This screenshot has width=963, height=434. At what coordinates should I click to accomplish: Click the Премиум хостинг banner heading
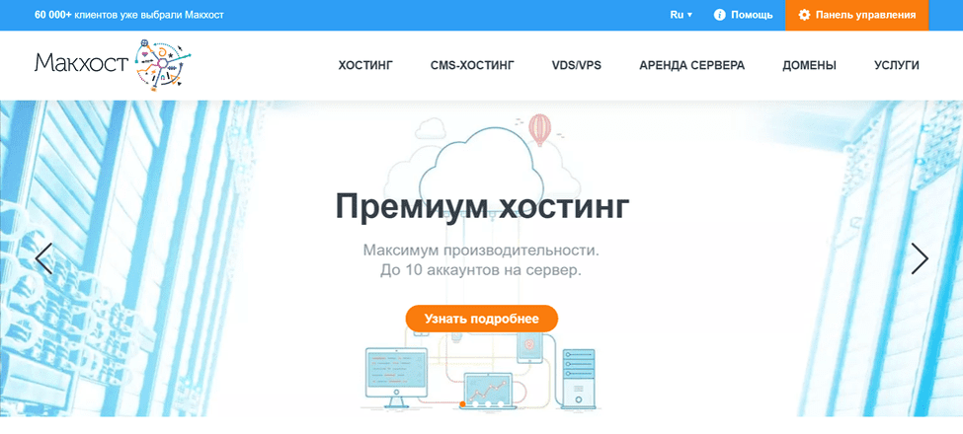482,207
